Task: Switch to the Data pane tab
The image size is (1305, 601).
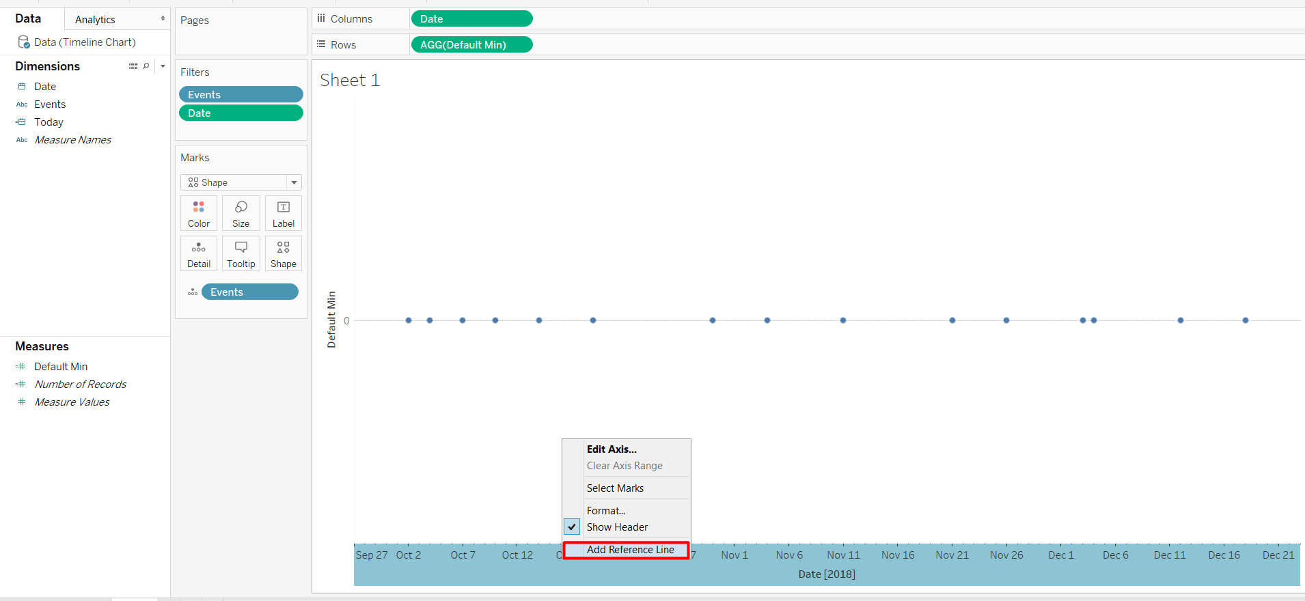Action: click(28, 18)
